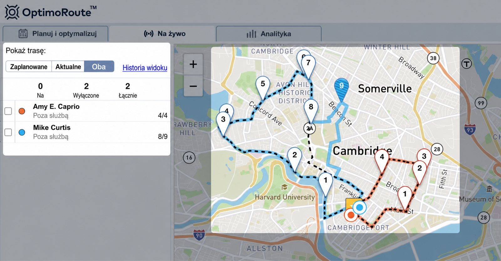Viewport: 501px width, 261px height.
Task: Click the T transit station icon
Action: 467,64
